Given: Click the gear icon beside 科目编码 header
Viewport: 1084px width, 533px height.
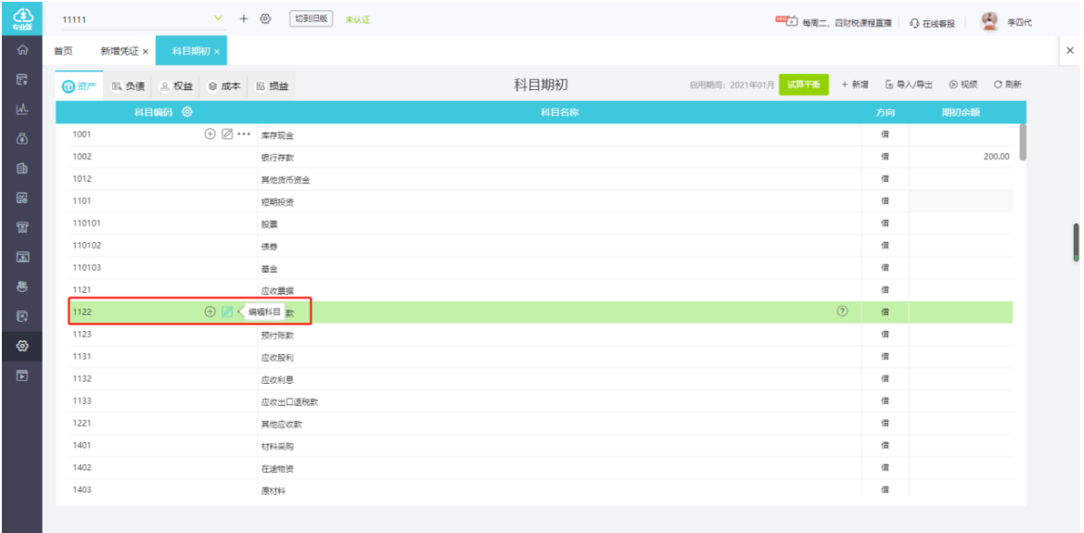Looking at the screenshot, I should click(x=186, y=112).
